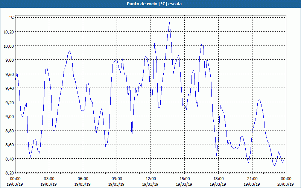Click the 10,20 y-axis label

(9, 32)
